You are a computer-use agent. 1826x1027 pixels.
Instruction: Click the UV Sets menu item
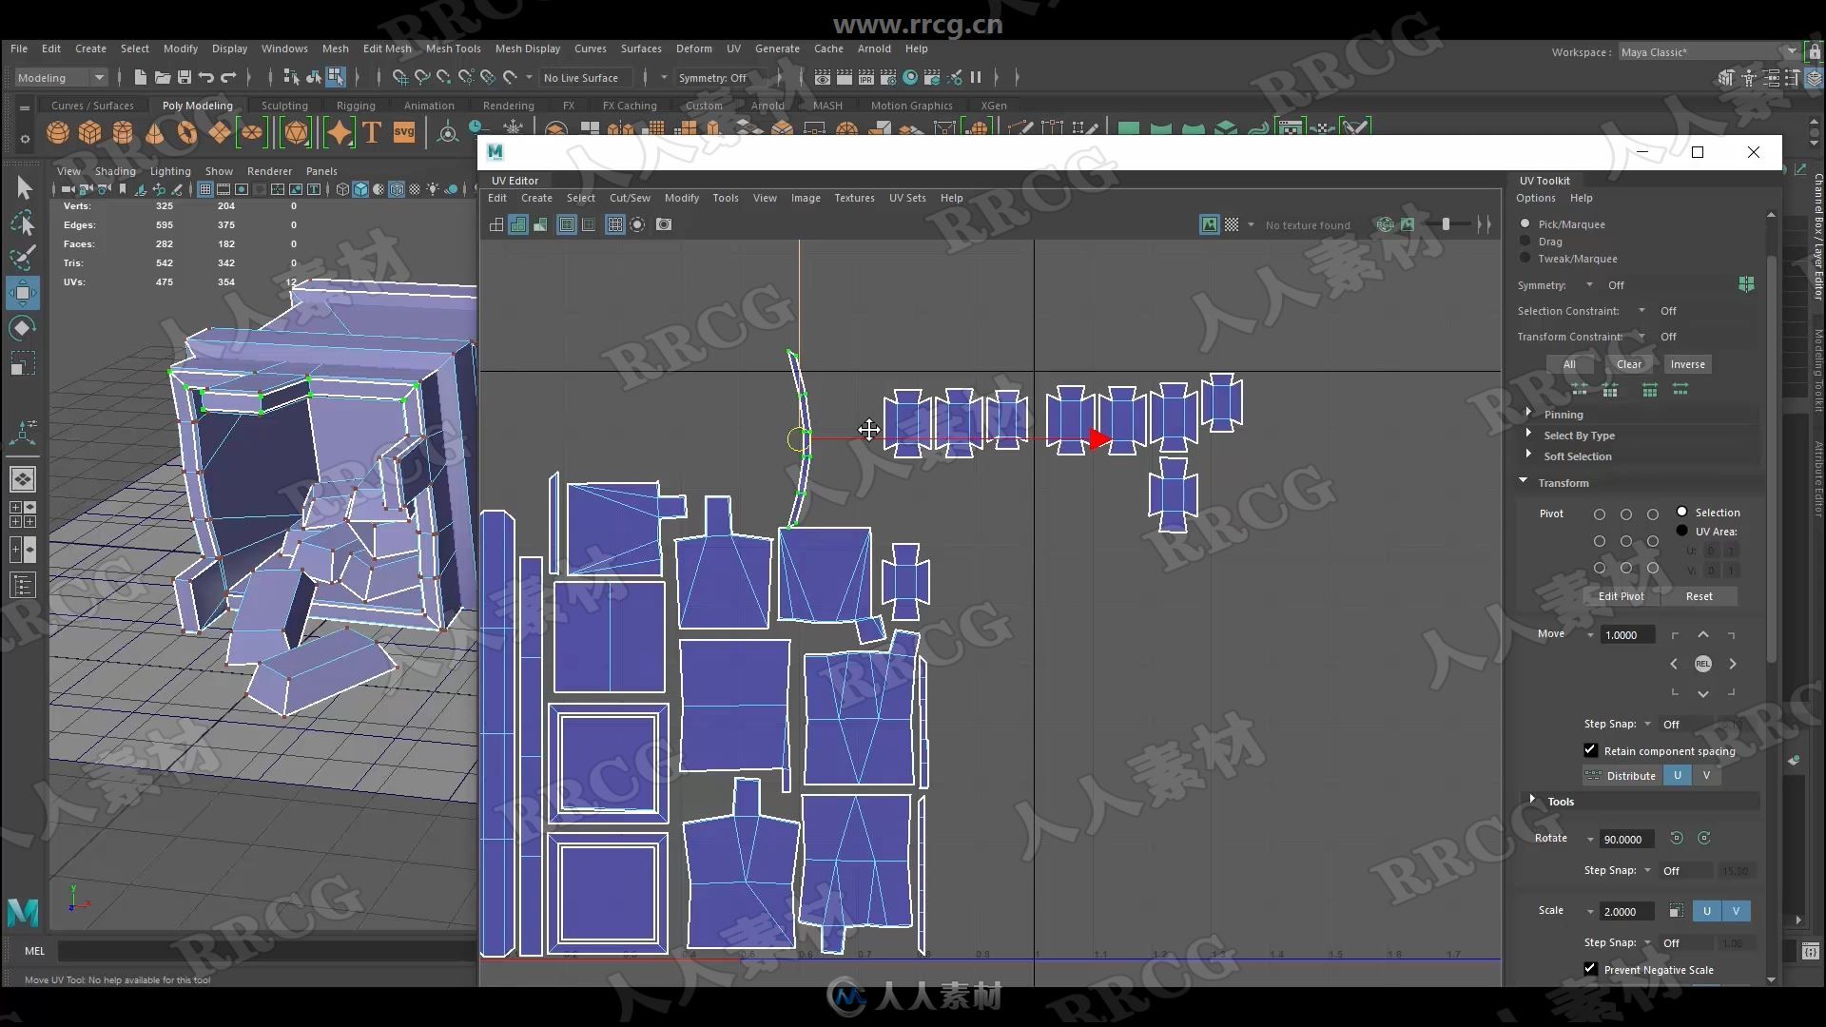pyautogui.click(x=905, y=197)
